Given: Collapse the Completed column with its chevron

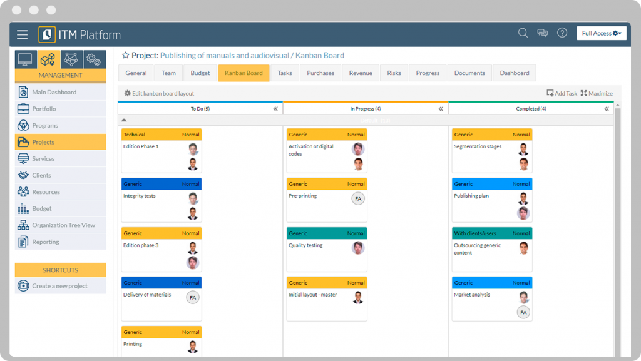Looking at the screenshot, I should coord(606,108).
